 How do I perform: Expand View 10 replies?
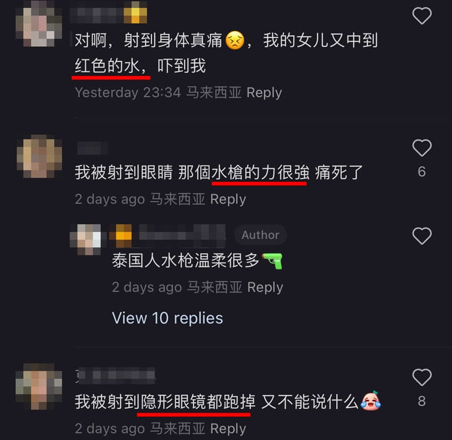pos(167,318)
